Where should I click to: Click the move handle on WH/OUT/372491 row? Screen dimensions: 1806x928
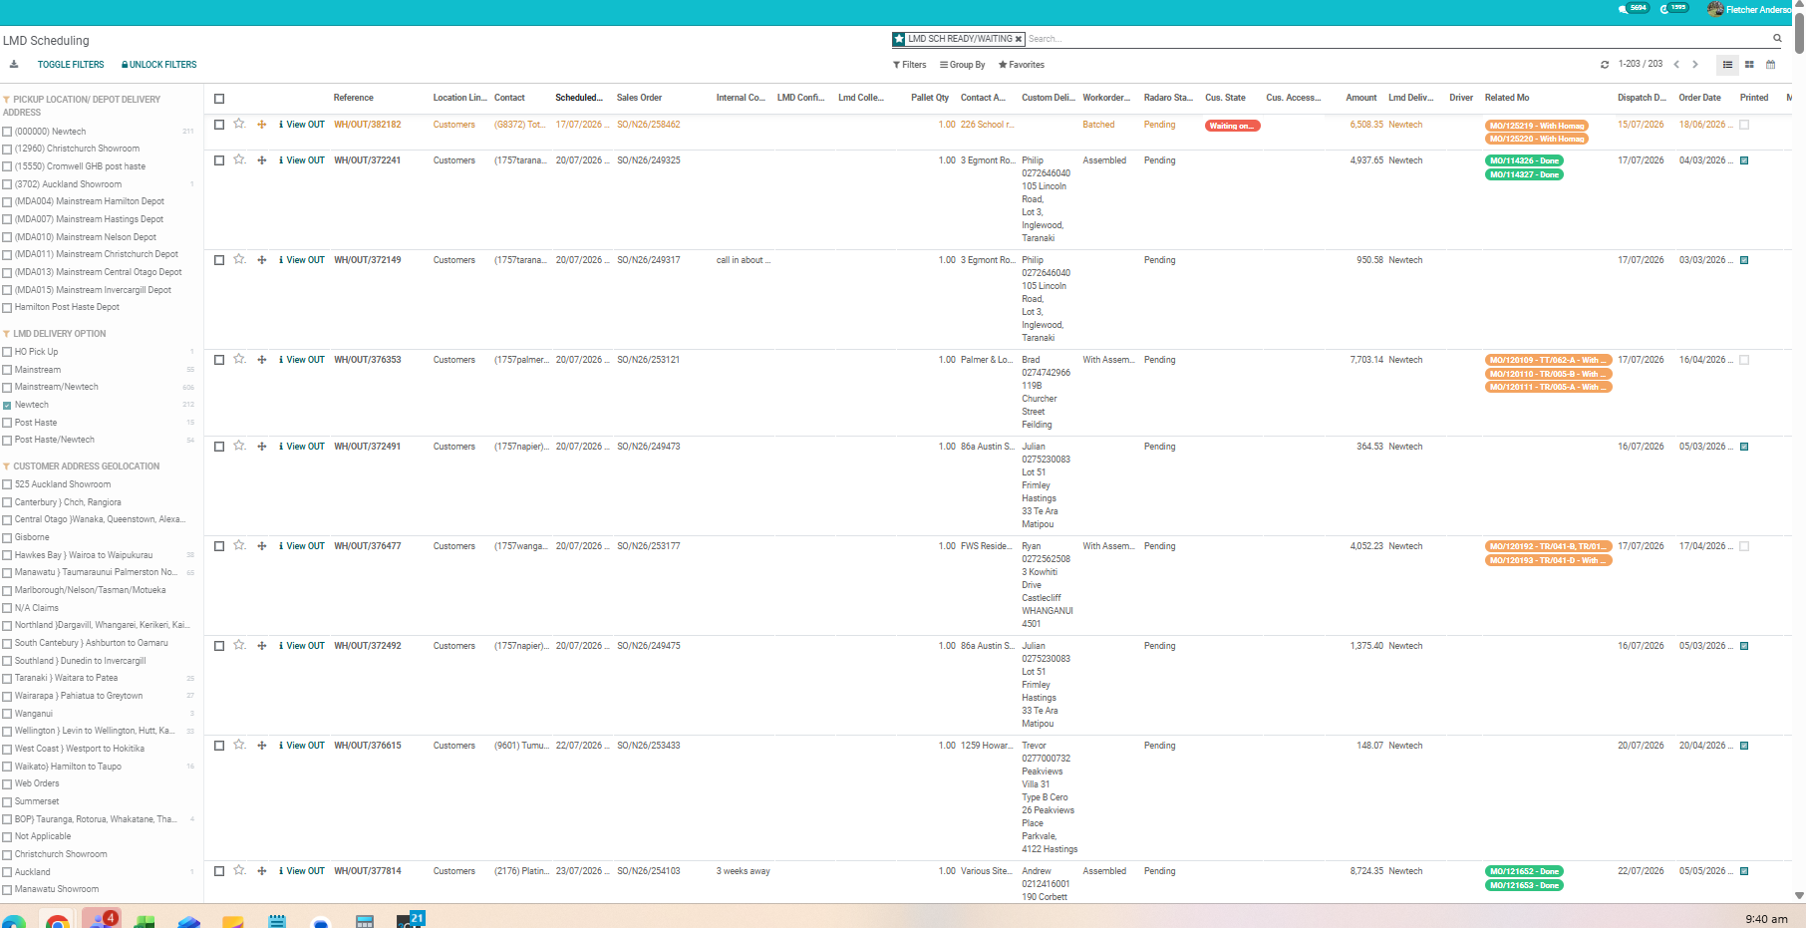[x=261, y=447]
